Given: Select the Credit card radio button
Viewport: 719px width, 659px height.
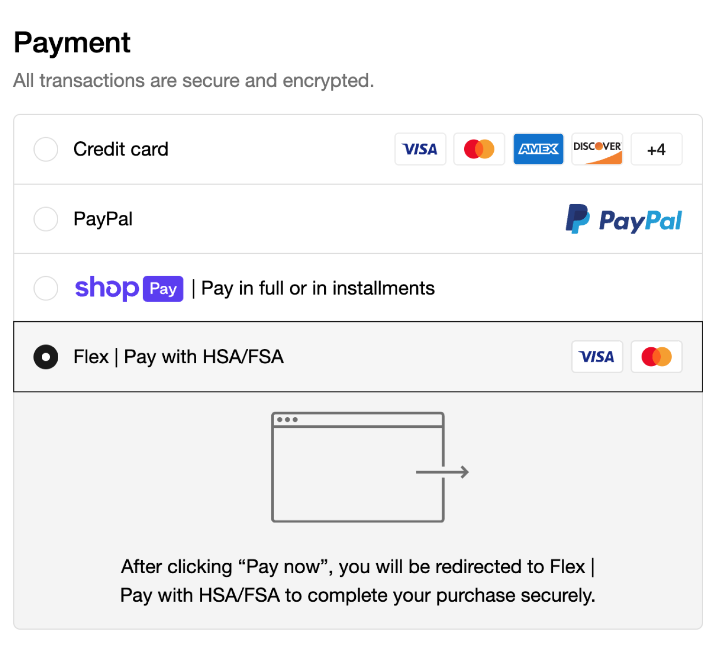Looking at the screenshot, I should (46, 149).
